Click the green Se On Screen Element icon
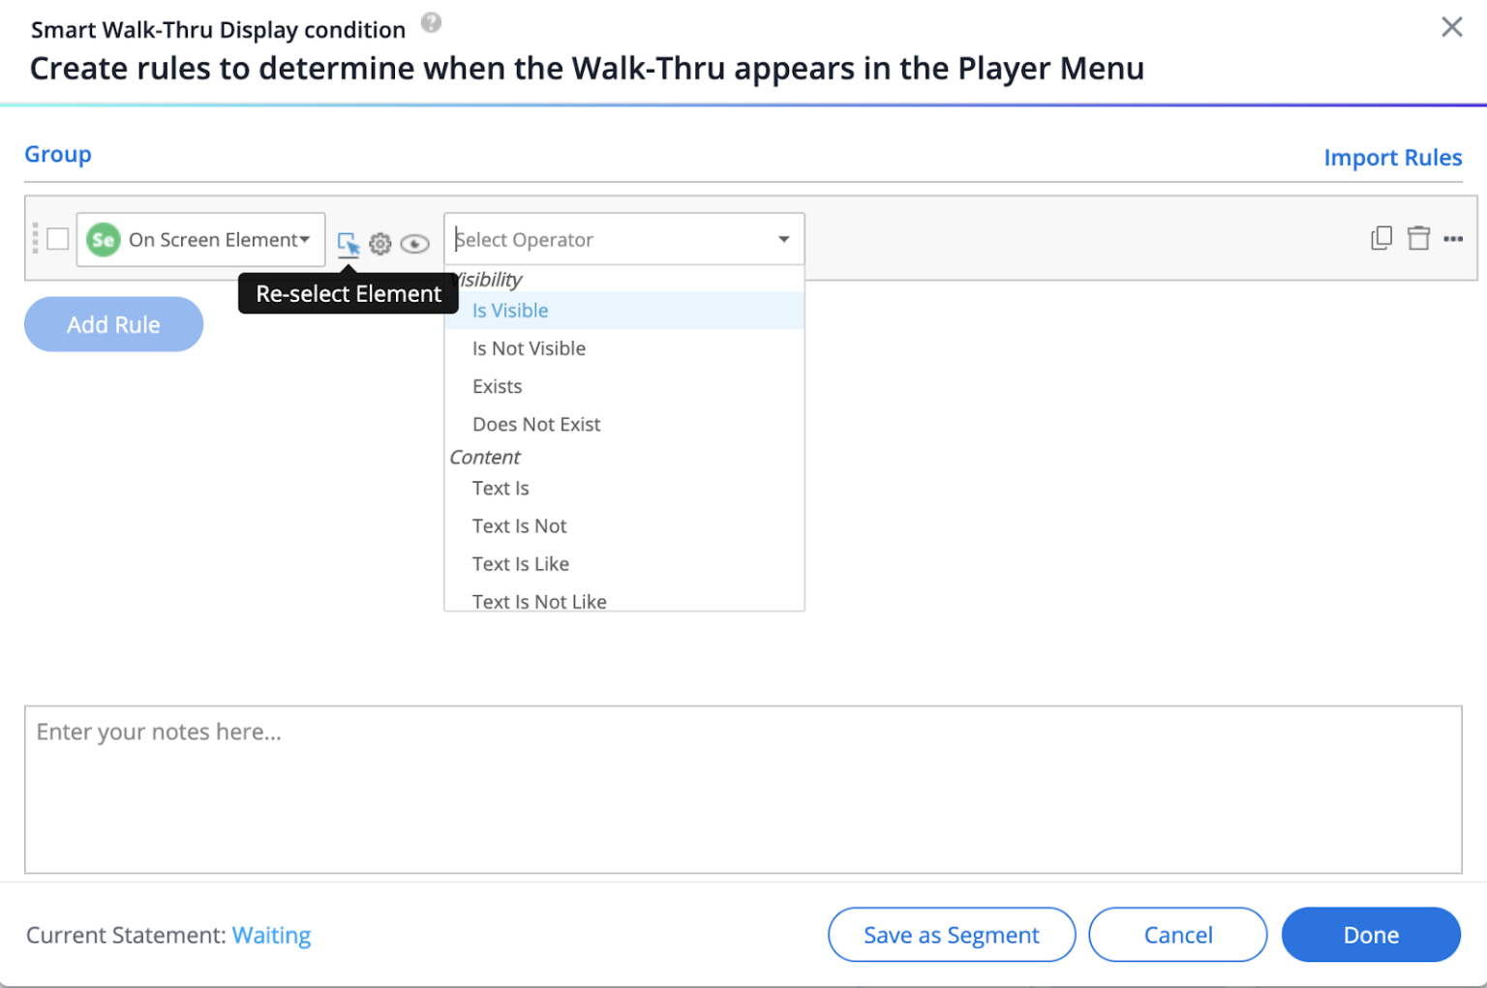Screen dimensions: 1487x988 (x=104, y=239)
